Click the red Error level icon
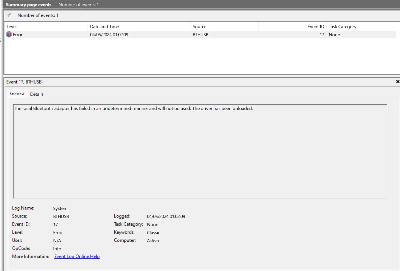 [x=9, y=34]
